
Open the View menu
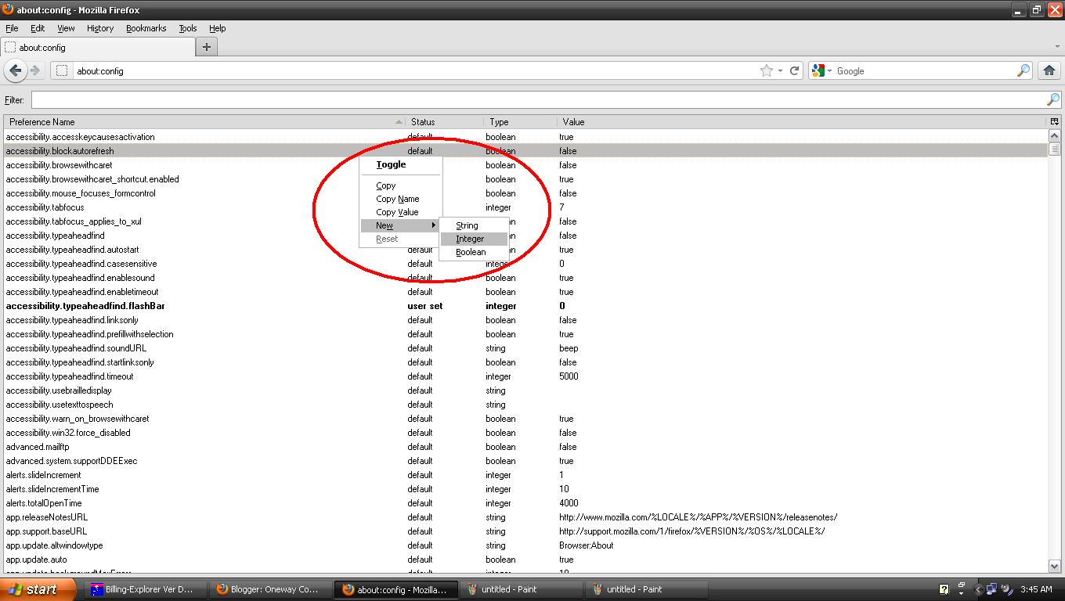(66, 28)
